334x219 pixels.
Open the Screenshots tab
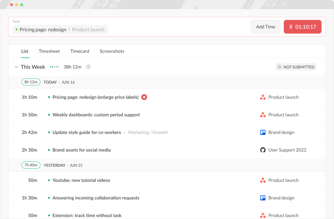pyautogui.click(x=112, y=51)
